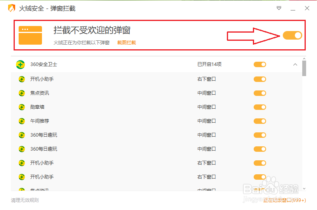
Task: Click 中间窗口 in the 焦点资讯 row
Action: point(207,93)
